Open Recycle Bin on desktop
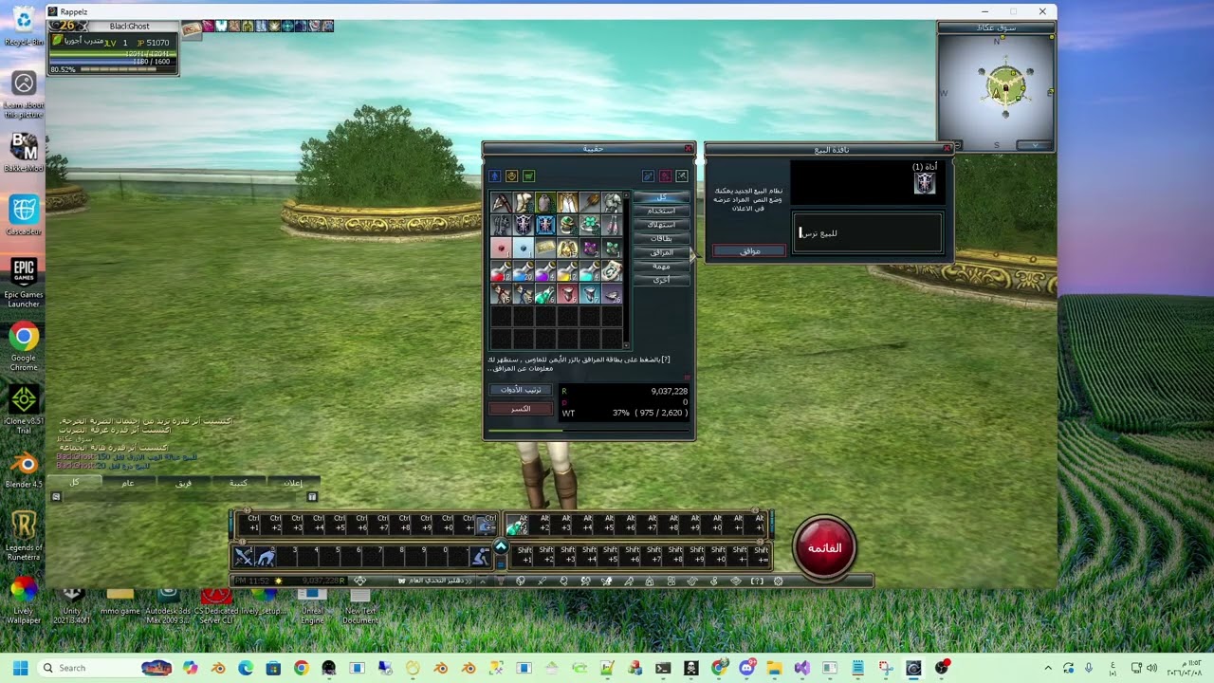The image size is (1214, 683). (24, 27)
